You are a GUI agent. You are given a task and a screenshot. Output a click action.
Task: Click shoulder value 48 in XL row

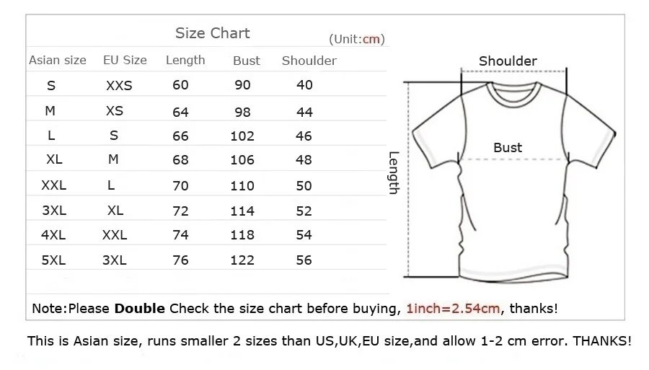[x=304, y=160]
